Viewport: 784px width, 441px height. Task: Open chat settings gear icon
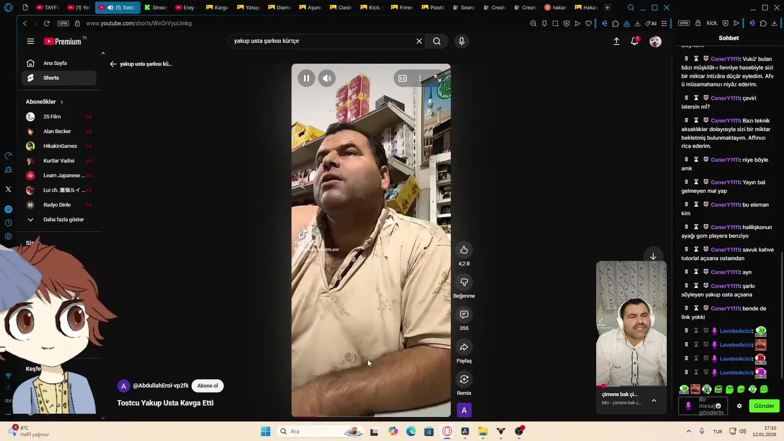tap(739, 406)
